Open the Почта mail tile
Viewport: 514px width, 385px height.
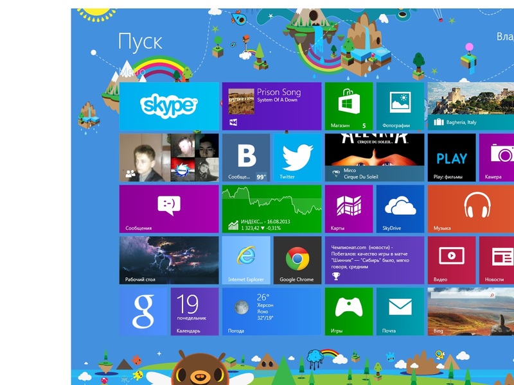point(400,311)
